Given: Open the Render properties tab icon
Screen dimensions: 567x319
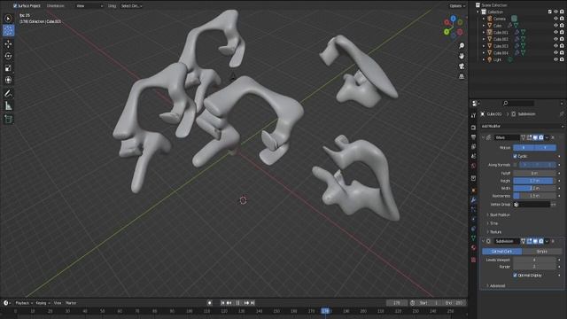Looking at the screenshot, I should pyautogui.click(x=473, y=128).
